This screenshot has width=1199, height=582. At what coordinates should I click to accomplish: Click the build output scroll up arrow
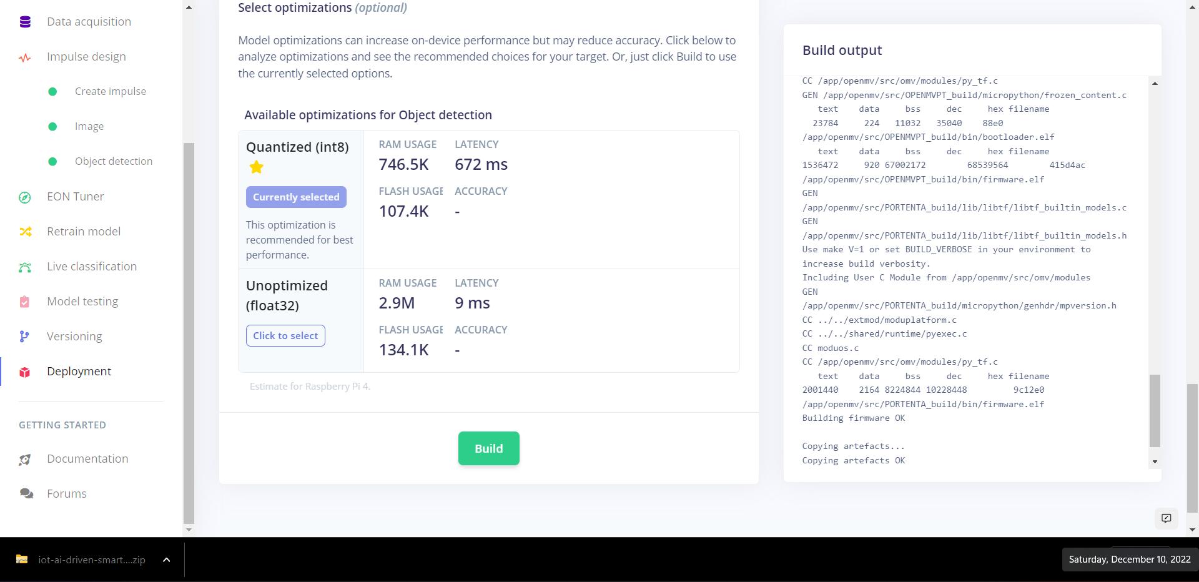1155,83
